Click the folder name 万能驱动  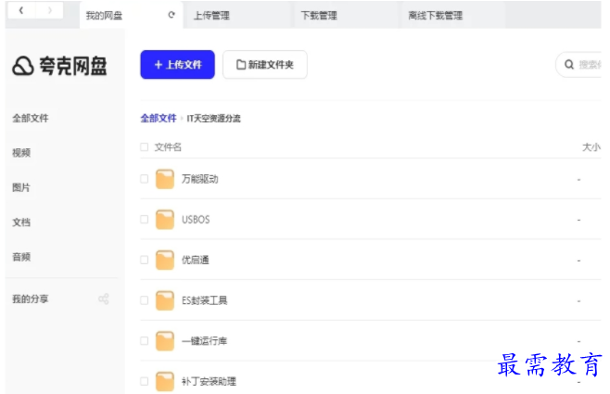point(200,179)
